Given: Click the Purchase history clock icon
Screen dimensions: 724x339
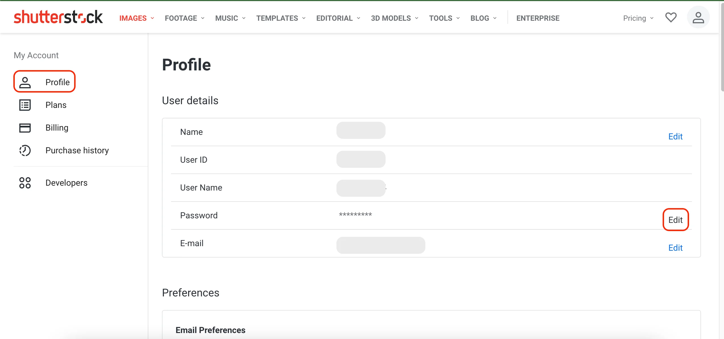Looking at the screenshot, I should pos(25,150).
